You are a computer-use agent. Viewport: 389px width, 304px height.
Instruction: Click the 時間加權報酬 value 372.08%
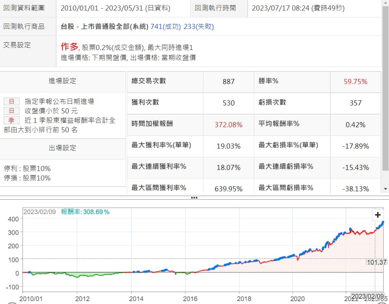point(228,125)
